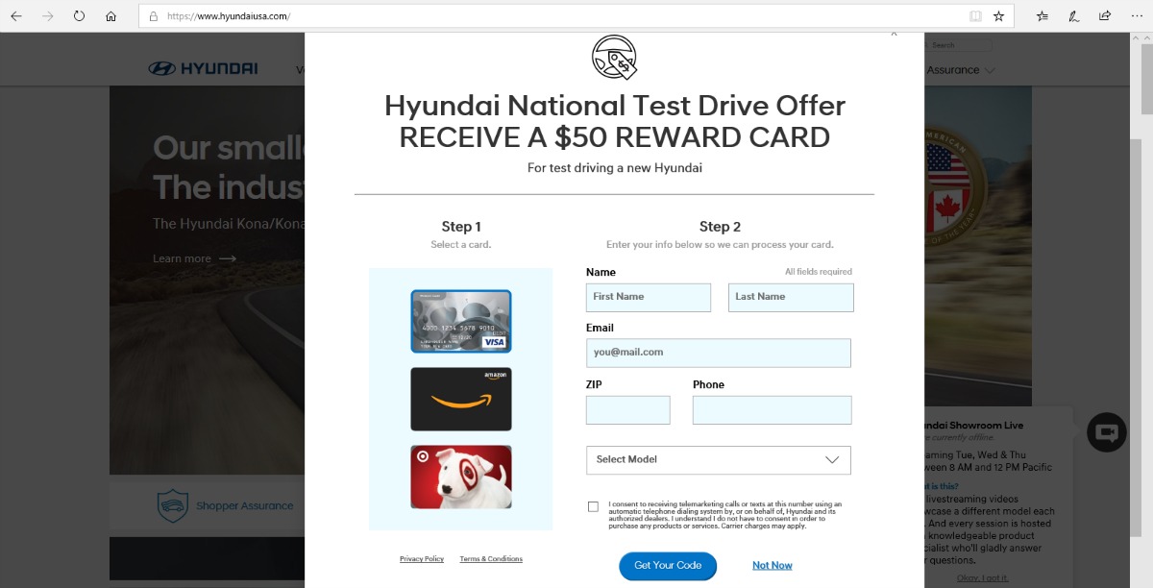
Task: Dismiss the offer with Not Now
Action: tap(772, 566)
